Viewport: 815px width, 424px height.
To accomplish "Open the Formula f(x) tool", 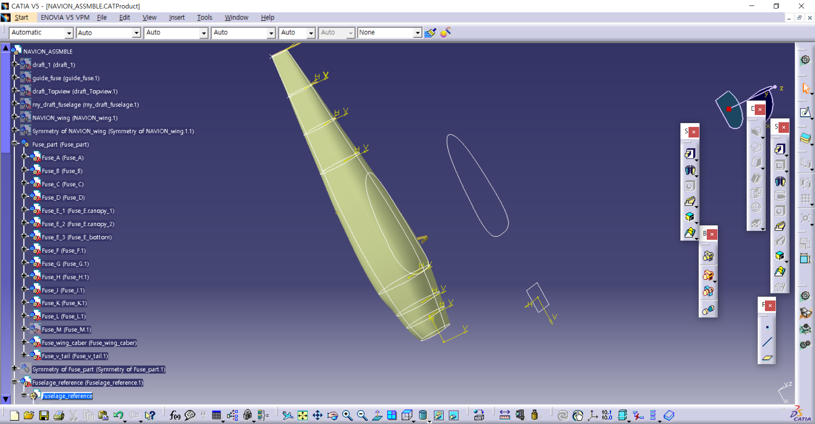I will pos(175,416).
